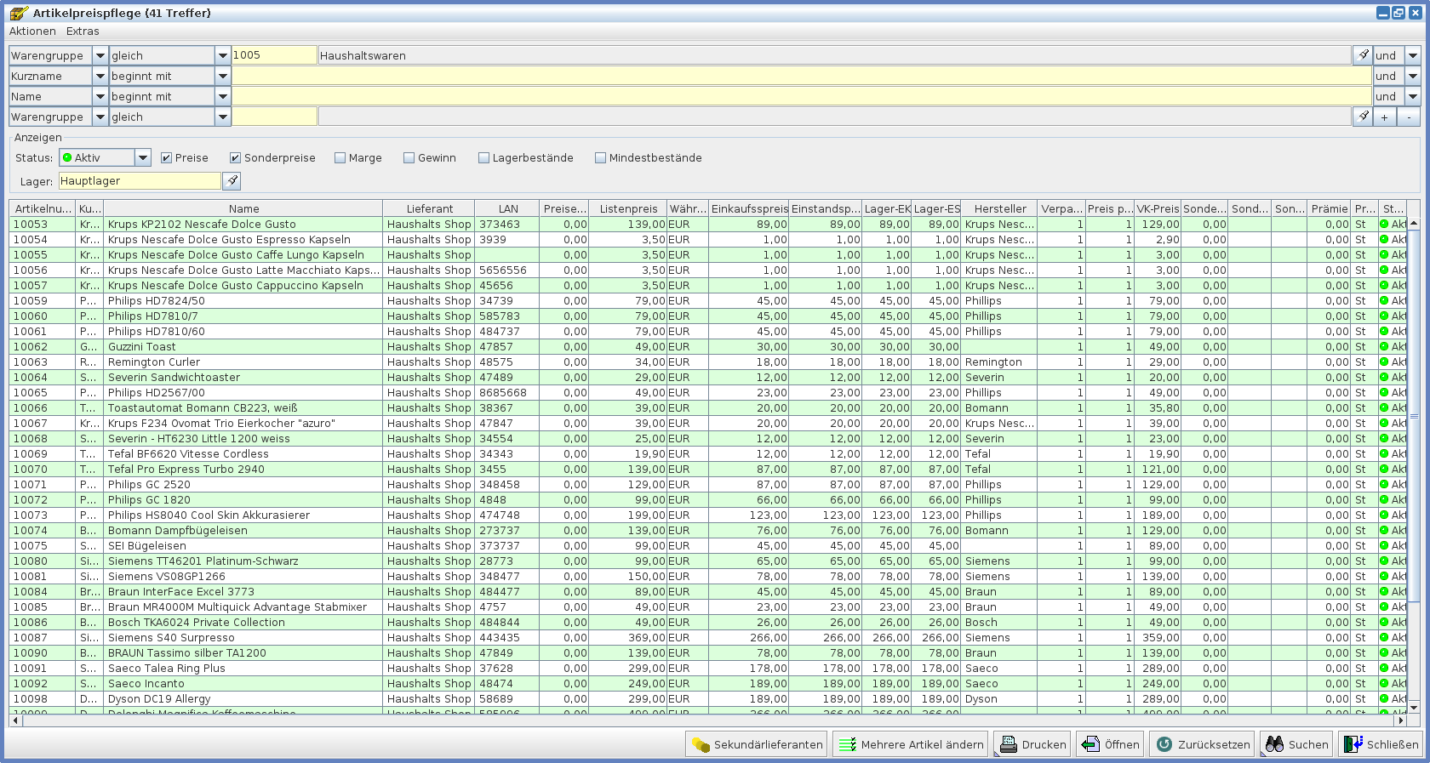
Task: Enable the Marge checkbox
Action: point(340,158)
